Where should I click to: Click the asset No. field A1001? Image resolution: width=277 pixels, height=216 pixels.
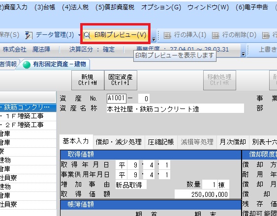pos(117,98)
